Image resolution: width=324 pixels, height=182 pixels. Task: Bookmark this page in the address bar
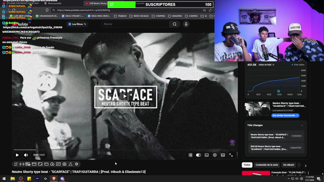pyautogui.click(x=47, y=10)
